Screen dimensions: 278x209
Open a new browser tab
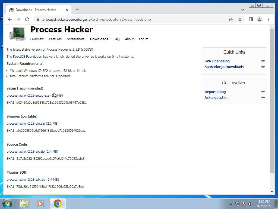coord(77,10)
